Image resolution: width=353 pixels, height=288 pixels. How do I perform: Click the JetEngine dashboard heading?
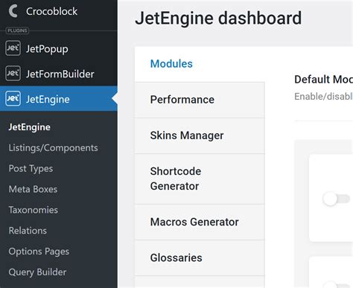tap(218, 18)
